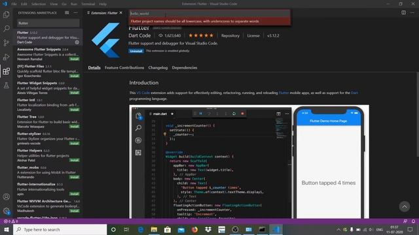Switch to the Changelog tab

pos(158,68)
